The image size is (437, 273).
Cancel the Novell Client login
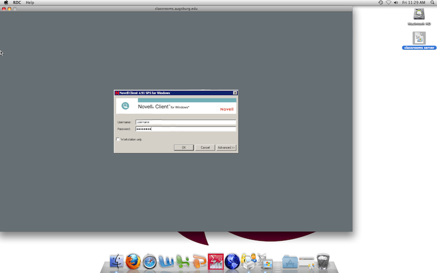(205, 148)
